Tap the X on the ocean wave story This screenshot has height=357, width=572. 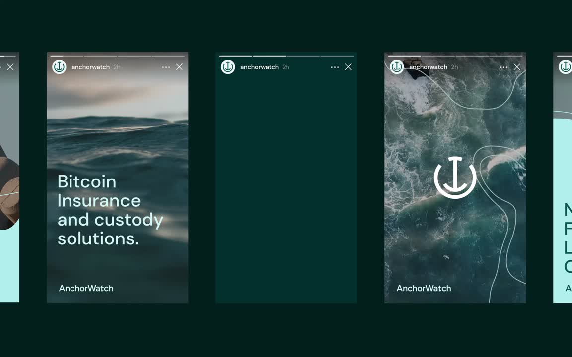coord(517,67)
